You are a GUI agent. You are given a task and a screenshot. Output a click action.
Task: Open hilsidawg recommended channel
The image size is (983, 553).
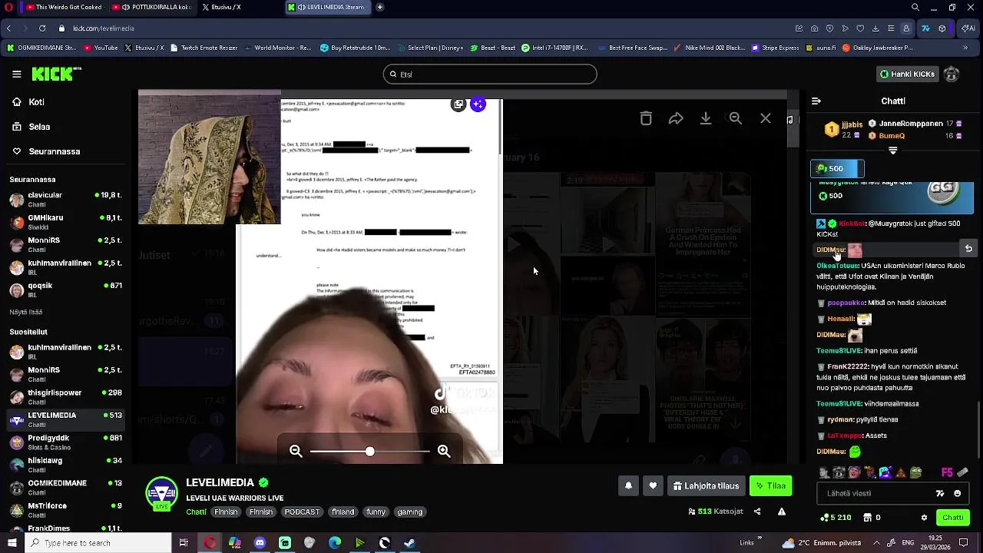66,465
